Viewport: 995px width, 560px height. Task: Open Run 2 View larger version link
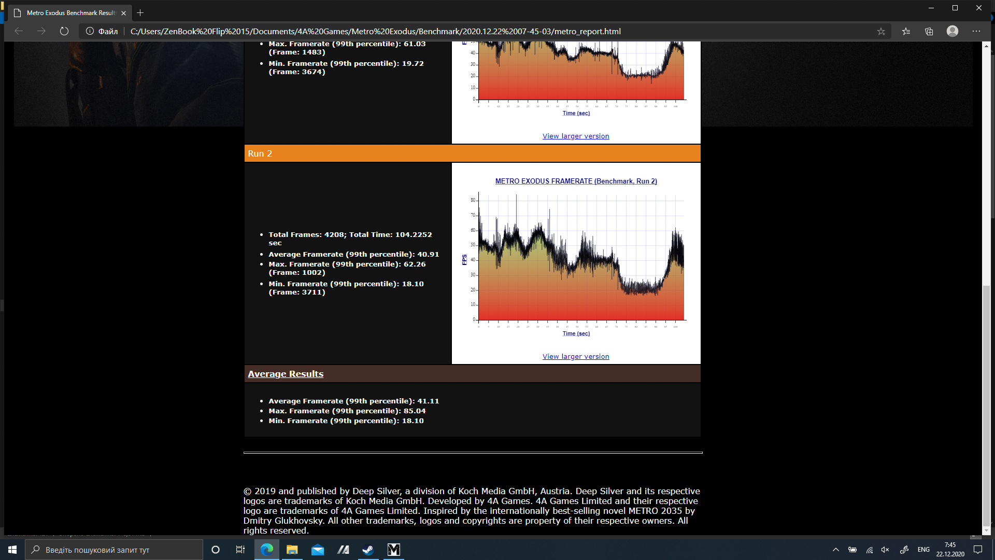point(576,357)
